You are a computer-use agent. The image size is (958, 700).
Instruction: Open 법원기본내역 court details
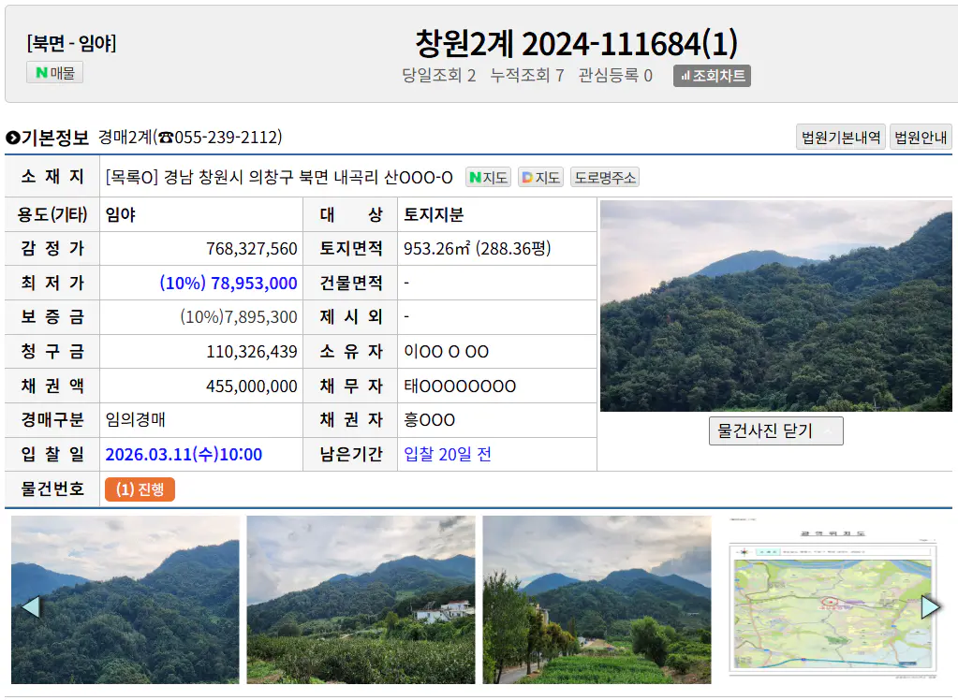(x=840, y=138)
